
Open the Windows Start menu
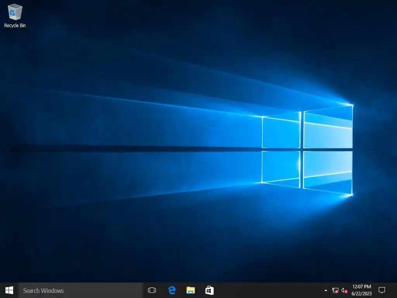(9, 290)
